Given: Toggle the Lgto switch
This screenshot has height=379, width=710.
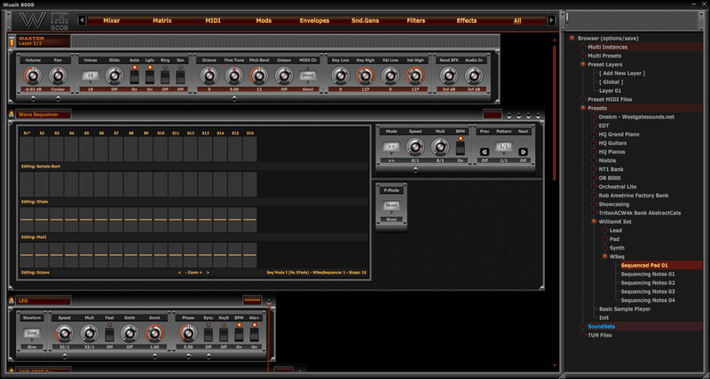Looking at the screenshot, I should [x=149, y=77].
